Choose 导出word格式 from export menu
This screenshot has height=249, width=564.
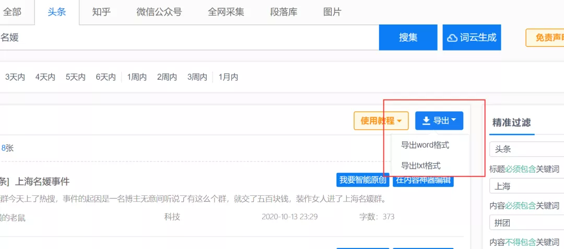[x=425, y=145]
